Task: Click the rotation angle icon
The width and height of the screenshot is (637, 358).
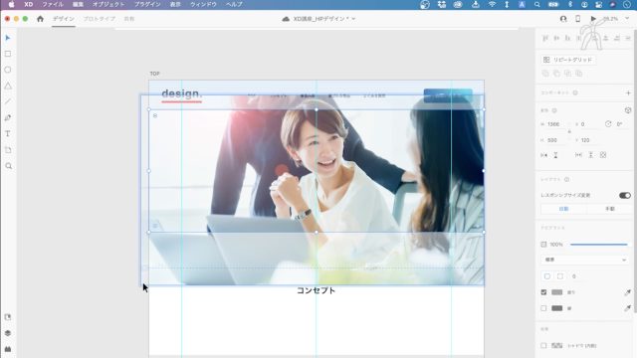Action: tap(608, 124)
